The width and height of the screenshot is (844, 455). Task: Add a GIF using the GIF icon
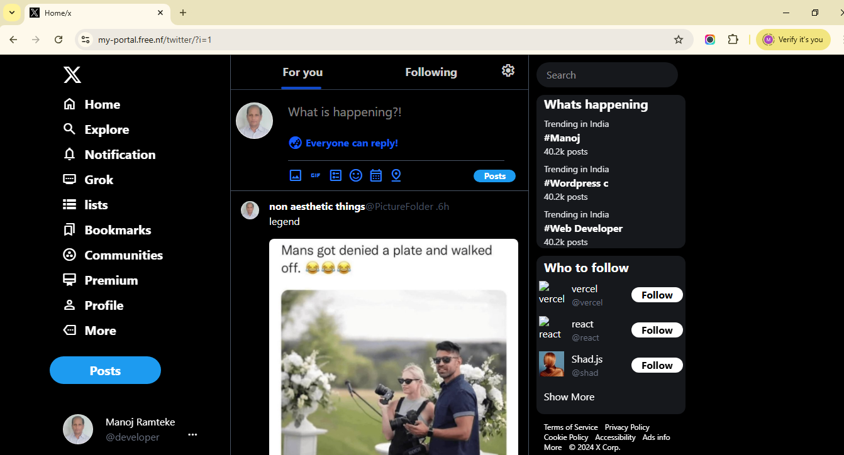316,175
